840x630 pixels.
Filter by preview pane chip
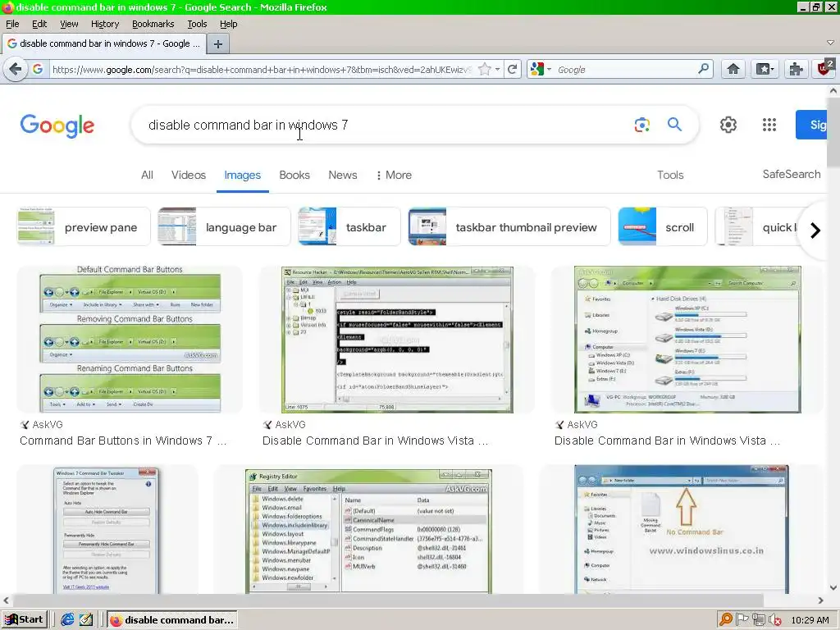coord(84,226)
